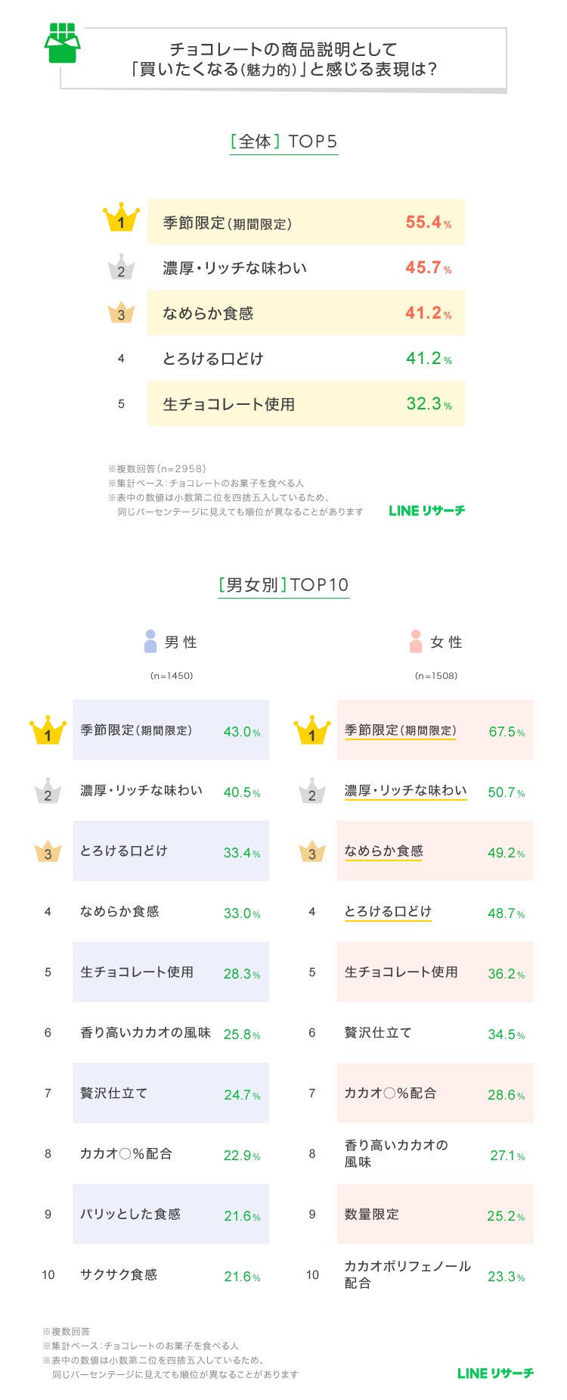
Task: Click the LINE リサーチ logo at page bottom
Action: tap(495, 1373)
